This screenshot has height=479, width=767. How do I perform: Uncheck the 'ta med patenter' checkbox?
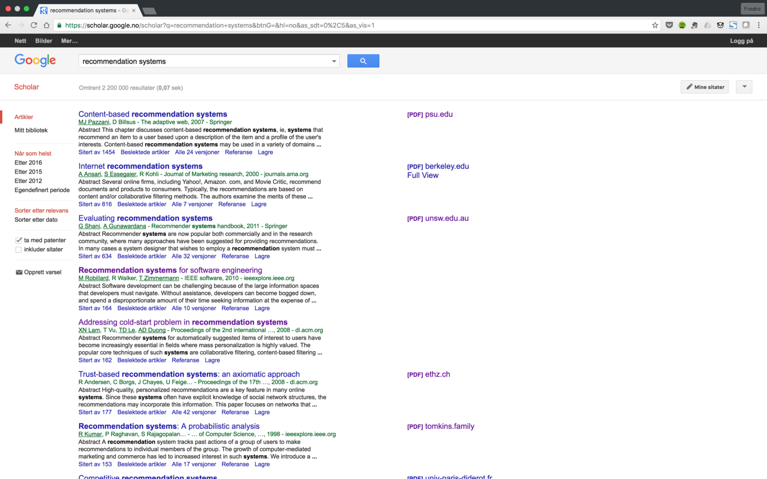coord(19,240)
